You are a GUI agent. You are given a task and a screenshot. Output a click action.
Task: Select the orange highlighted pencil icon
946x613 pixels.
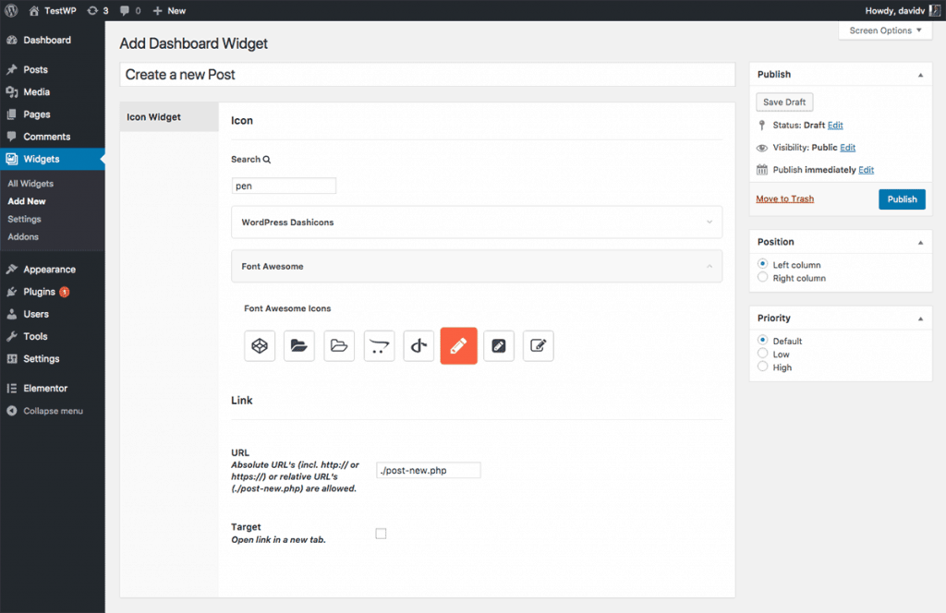(x=458, y=345)
